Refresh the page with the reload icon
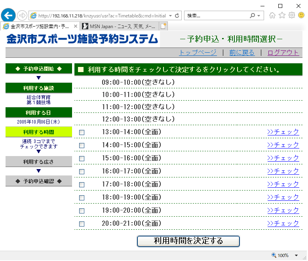This screenshot has width=308, height=261. tap(177, 16)
